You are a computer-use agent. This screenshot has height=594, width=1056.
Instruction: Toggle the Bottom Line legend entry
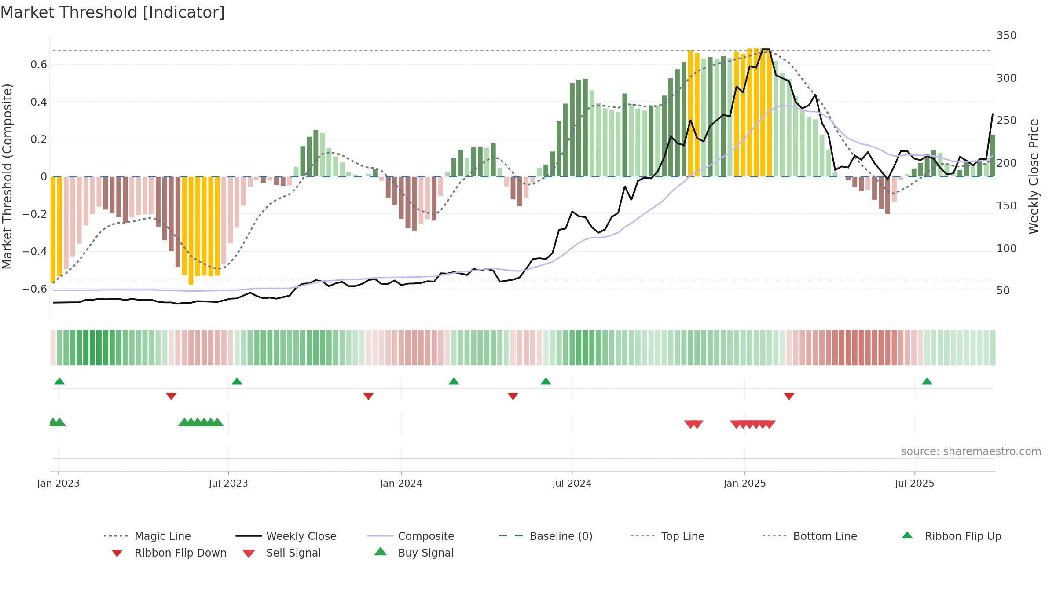coord(810,536)
